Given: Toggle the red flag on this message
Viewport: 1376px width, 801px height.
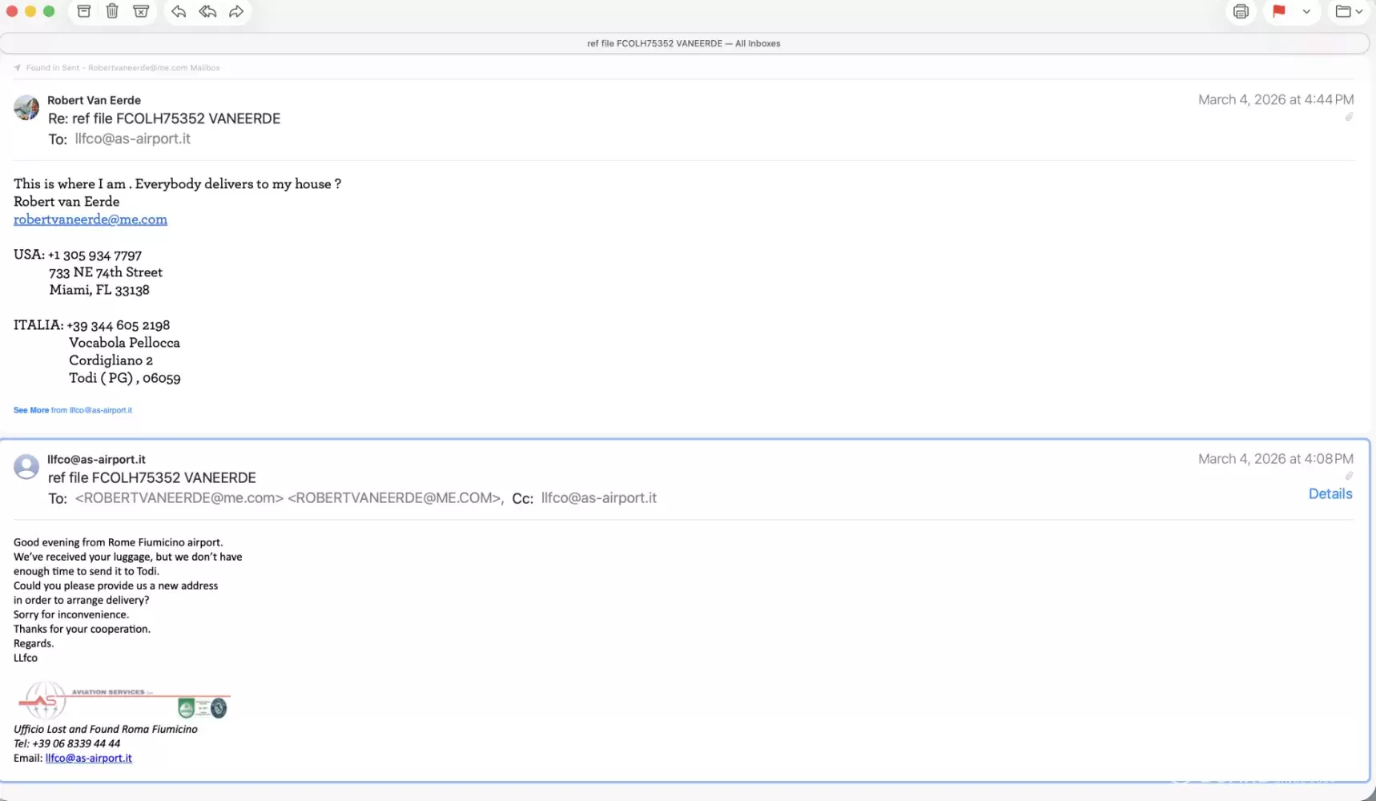Looking at the screenshot, I should (1279, 11).
